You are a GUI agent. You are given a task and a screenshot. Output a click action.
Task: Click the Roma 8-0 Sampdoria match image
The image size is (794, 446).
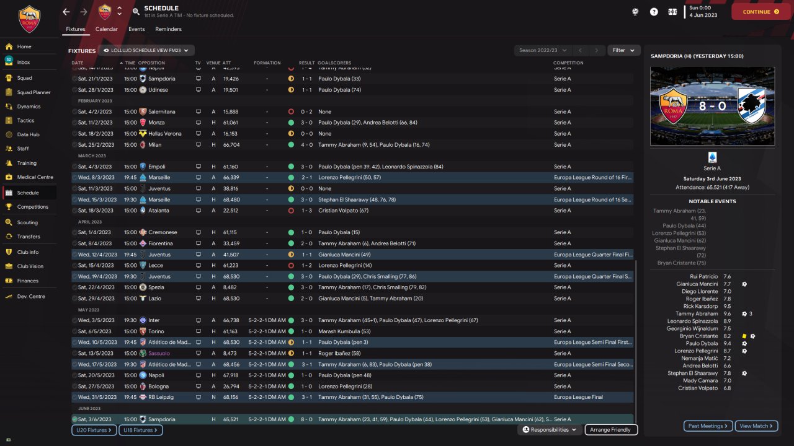(712, 106)
